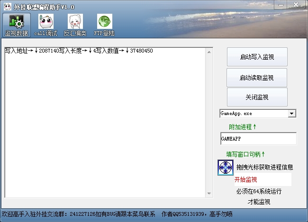
Task: Minimize the 外挂联盟编程助手 window
Action: (x=281, y=5)
